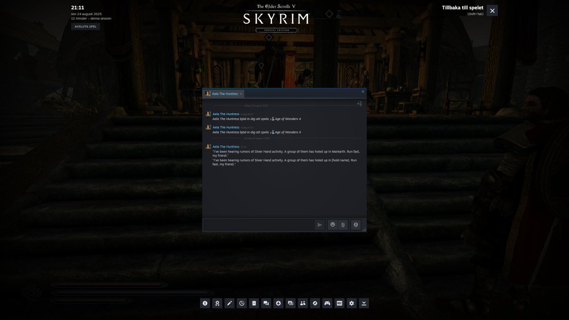This screenshot has height=320, width=569.
Task: Click the chat message input field
Action: click(x=259, y=225)
